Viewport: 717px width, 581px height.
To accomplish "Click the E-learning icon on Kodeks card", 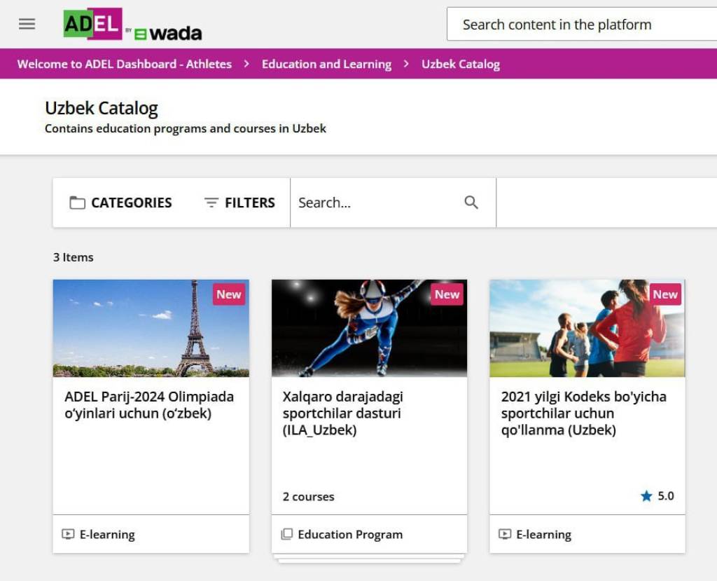I will click(x=505, y=534).
